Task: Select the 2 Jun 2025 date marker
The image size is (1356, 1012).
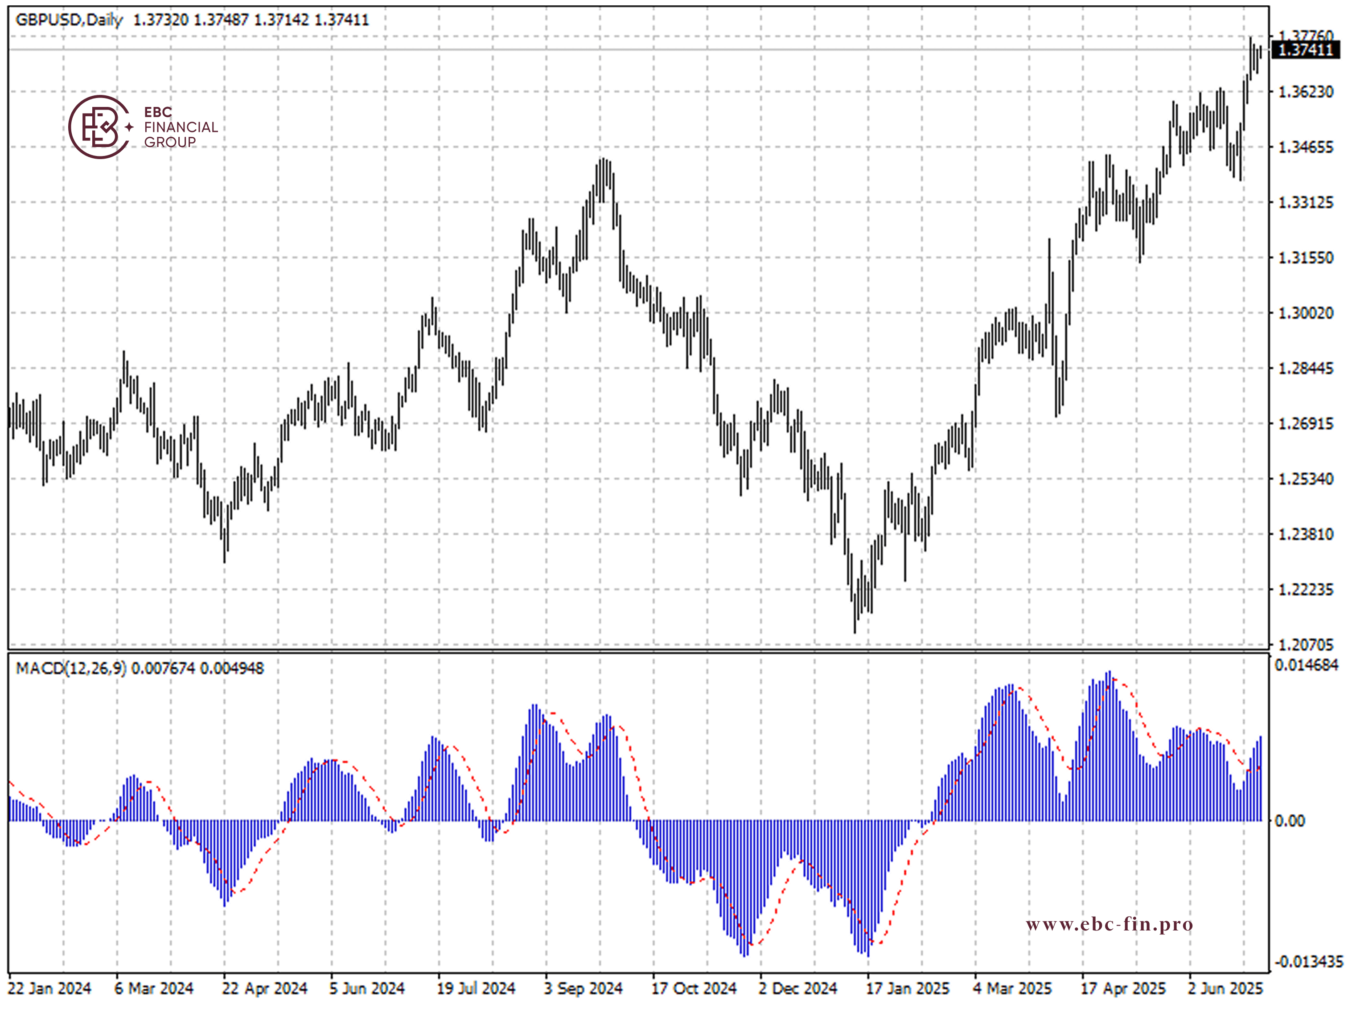Action: click(x=1225, y=989)
